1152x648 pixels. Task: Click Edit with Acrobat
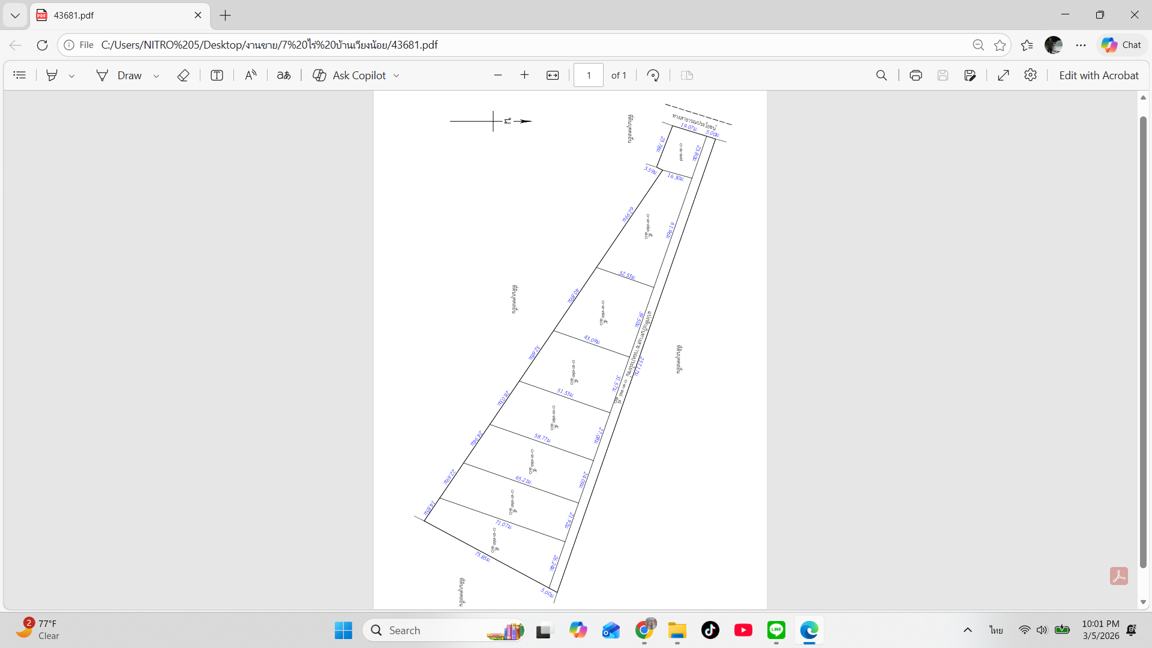tap(1099, 75)
